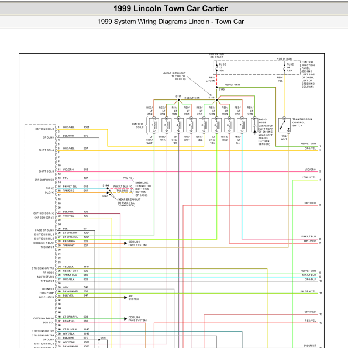Click arrowhead on LT GRN/PPL wire
The width and height of the screenshot is (348, 348).
click(125, 319)
